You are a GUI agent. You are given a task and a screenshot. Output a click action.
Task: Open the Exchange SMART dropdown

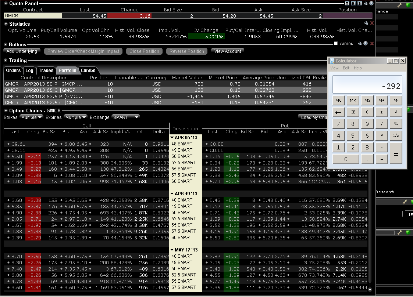pyautogui.click(x=125, y=117)
